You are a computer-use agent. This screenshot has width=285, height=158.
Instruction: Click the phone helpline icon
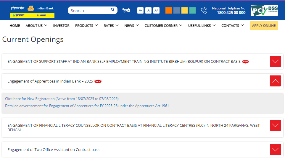point(204,11)
